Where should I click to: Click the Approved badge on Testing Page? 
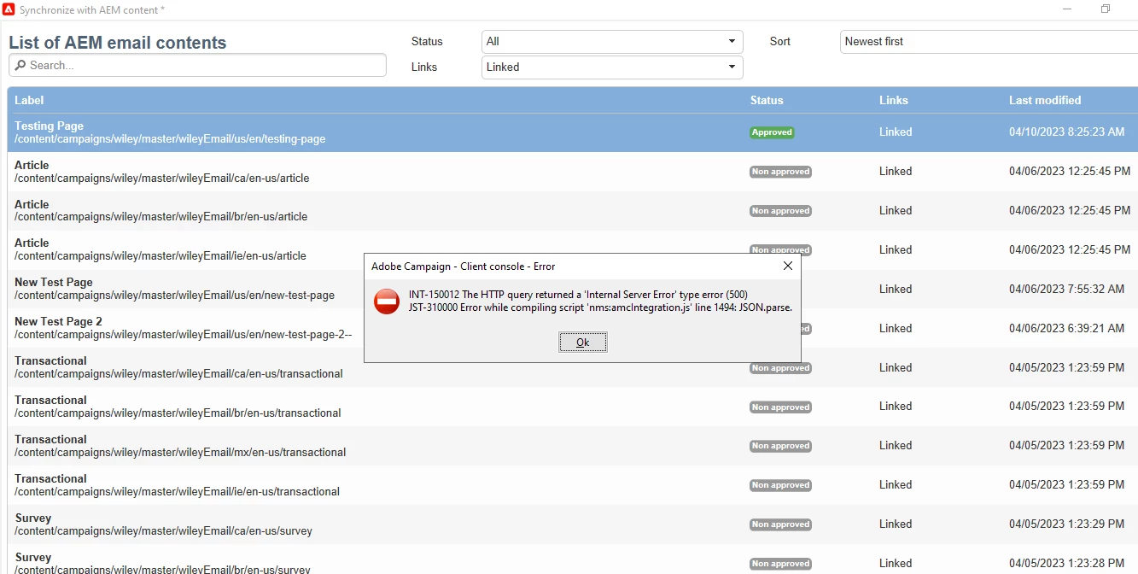[x=772, y=132]
